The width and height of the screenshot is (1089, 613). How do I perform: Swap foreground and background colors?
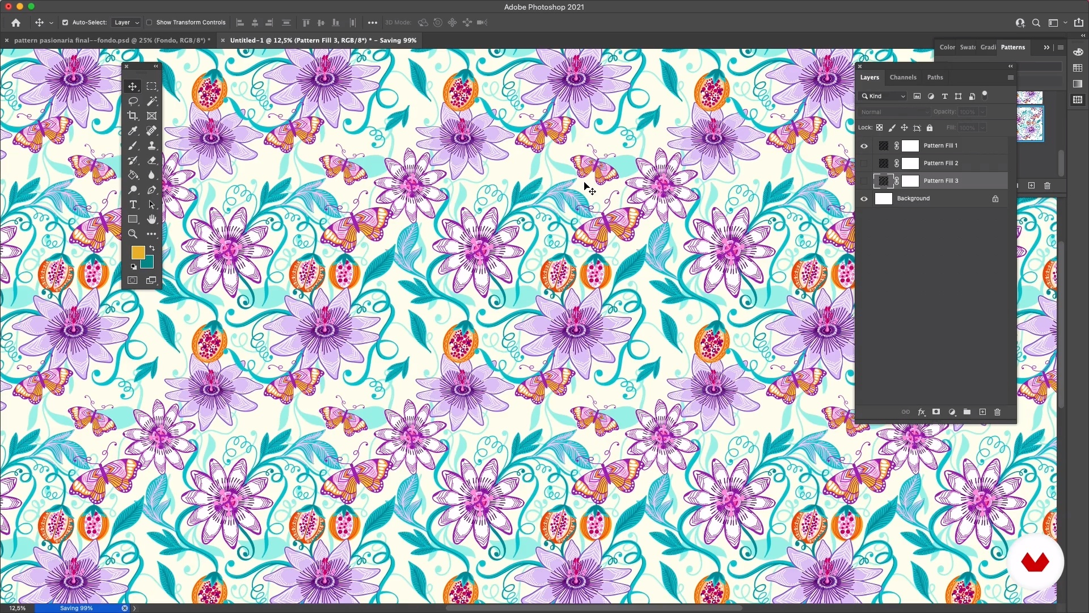pos(152,248)
